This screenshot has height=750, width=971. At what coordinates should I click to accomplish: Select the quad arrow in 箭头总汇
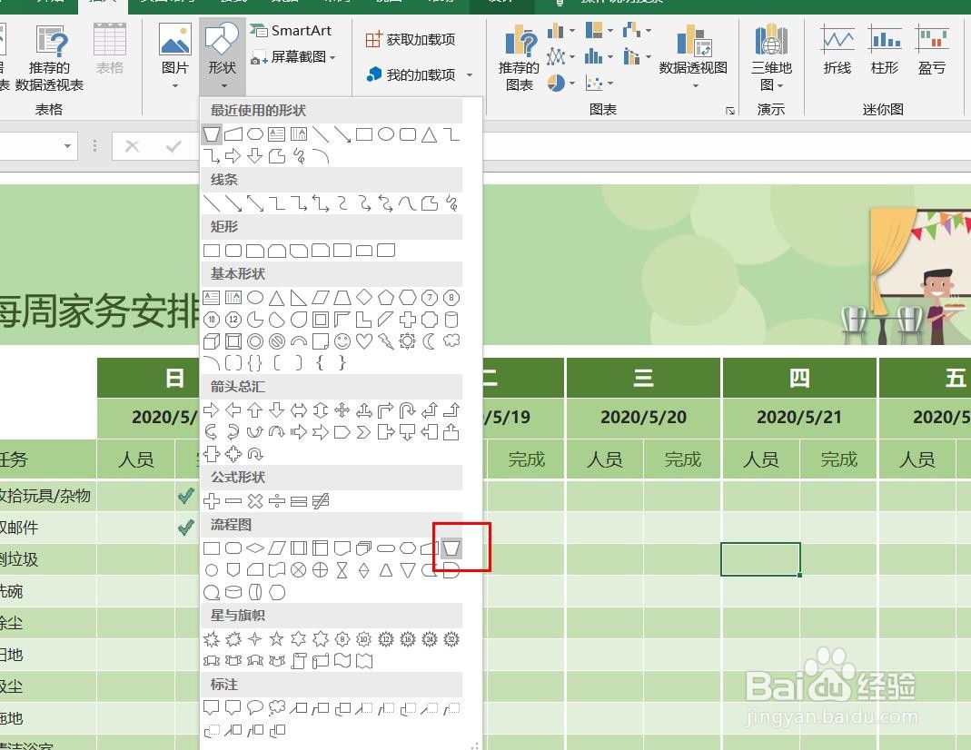point(342,410)
